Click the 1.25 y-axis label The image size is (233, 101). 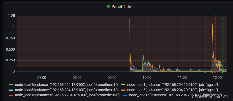[11, 16]
